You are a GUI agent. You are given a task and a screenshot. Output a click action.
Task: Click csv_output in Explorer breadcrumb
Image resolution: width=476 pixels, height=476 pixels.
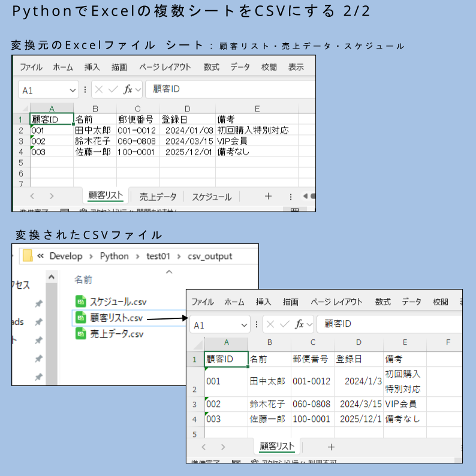[x=210, y=257]
